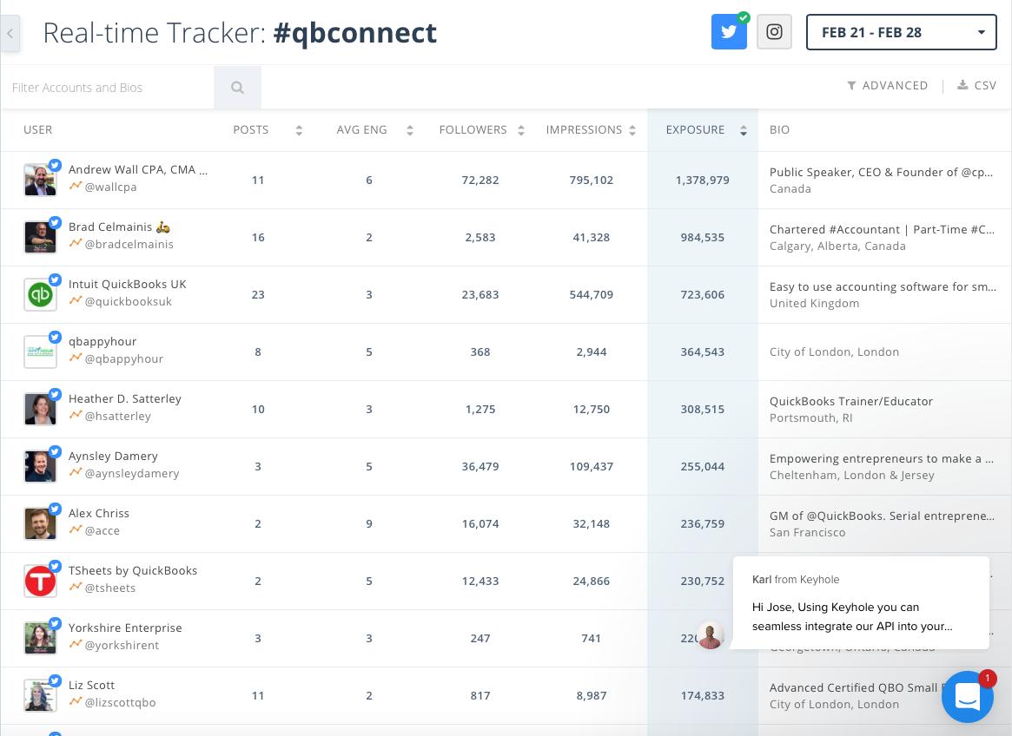1012x736 pixels.
Task: Click Twitter badge on TSheets avatar
Action: (x=56, y=566)
